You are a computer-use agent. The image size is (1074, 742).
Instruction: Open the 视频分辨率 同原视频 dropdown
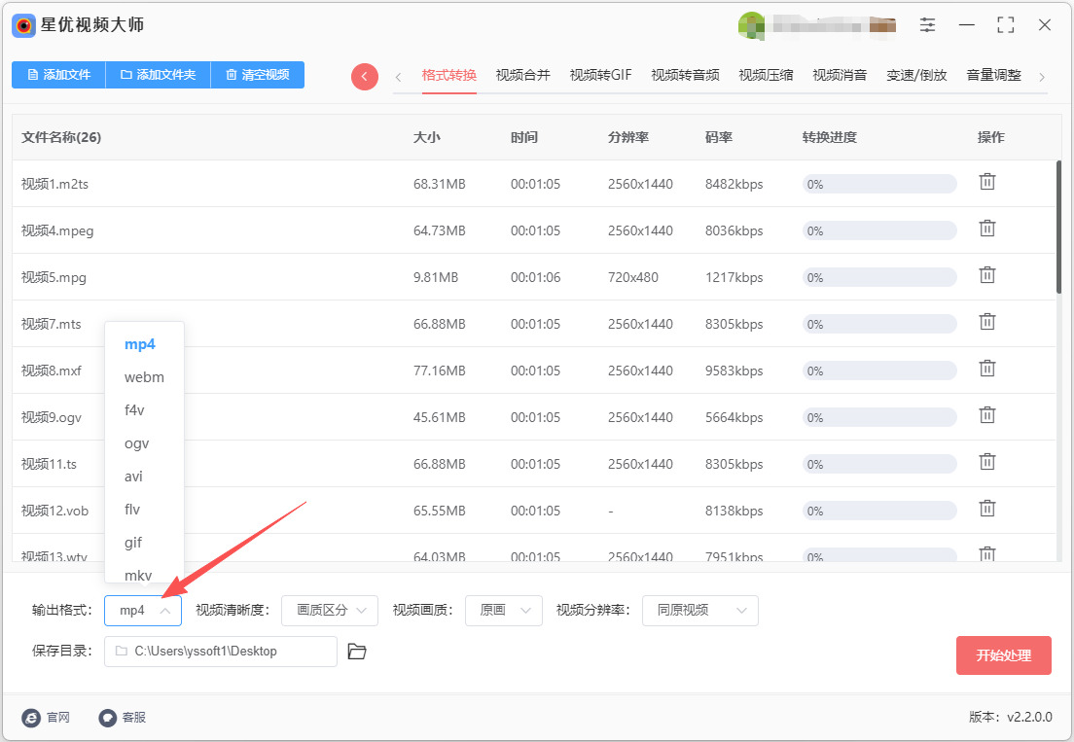pos(700,611)
